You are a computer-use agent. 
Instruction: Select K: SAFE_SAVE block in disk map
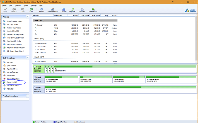(120, 90)
